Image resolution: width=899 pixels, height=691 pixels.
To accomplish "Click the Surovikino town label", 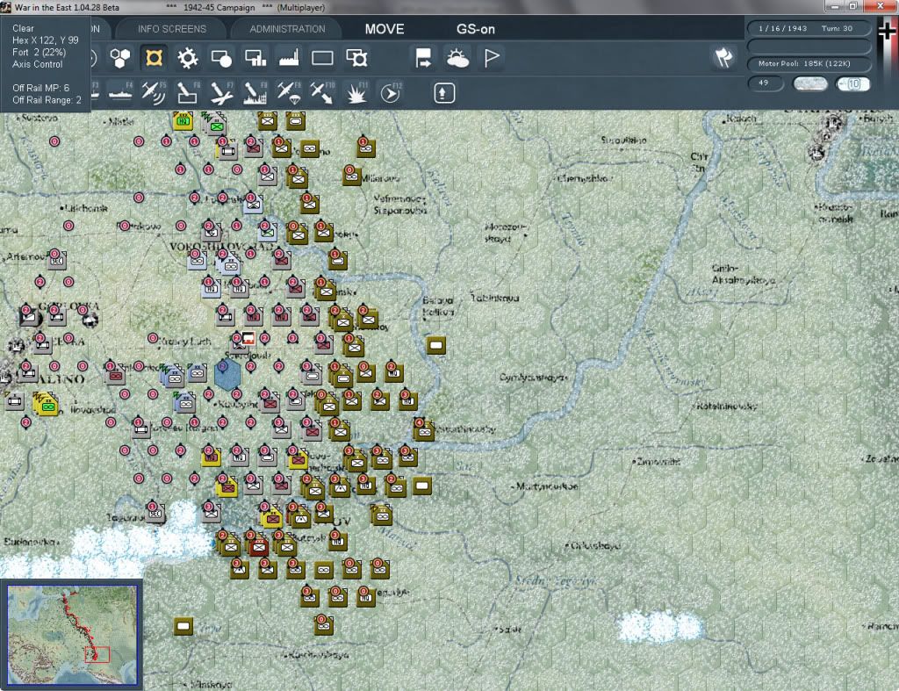I will click(623, 140).
